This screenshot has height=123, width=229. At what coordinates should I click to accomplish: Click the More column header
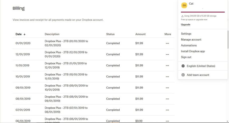click(x=168, y=34)
